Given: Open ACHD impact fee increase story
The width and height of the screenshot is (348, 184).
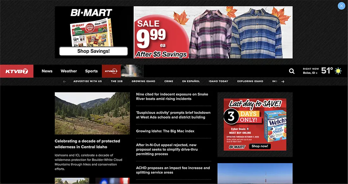Looking at the screenshot, I should tap(173, 170).
